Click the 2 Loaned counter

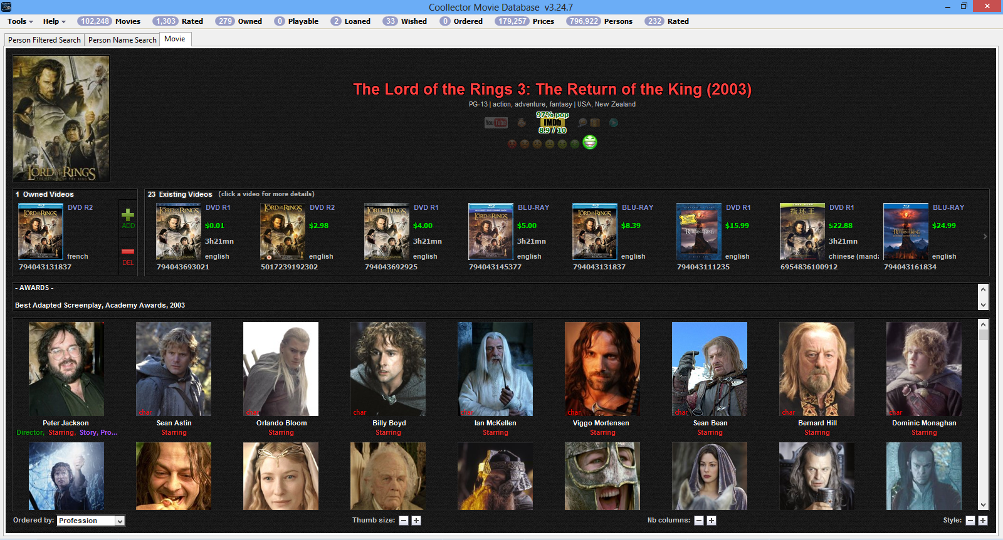coord(350,21)
